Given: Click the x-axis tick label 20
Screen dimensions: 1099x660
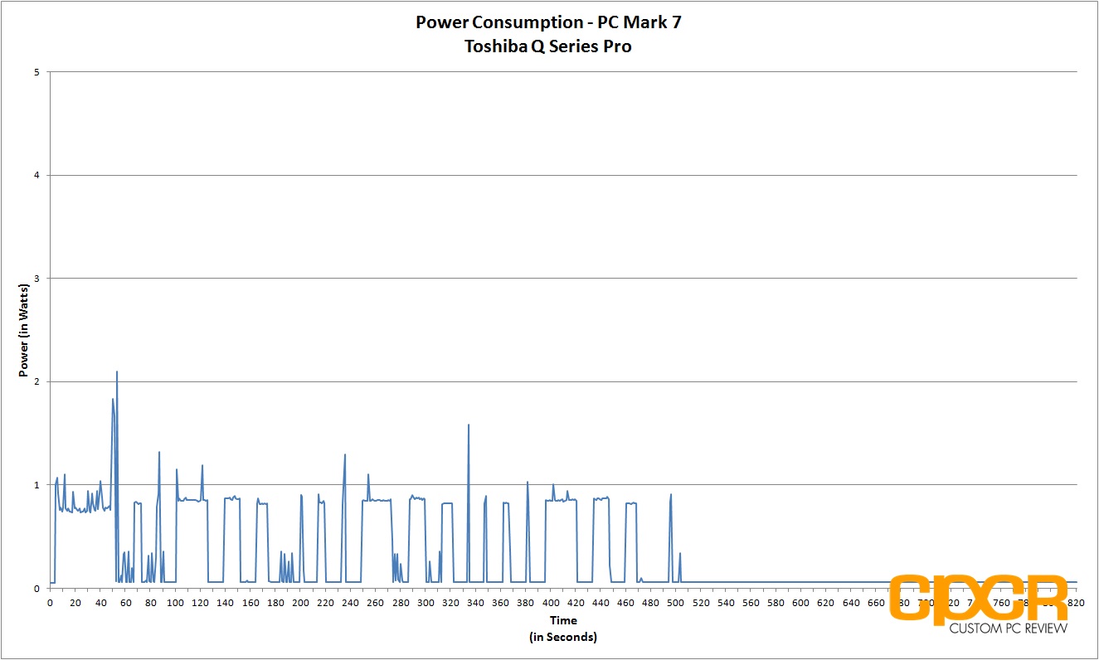Looking at the screenshot, I should [x=75, y=603].
